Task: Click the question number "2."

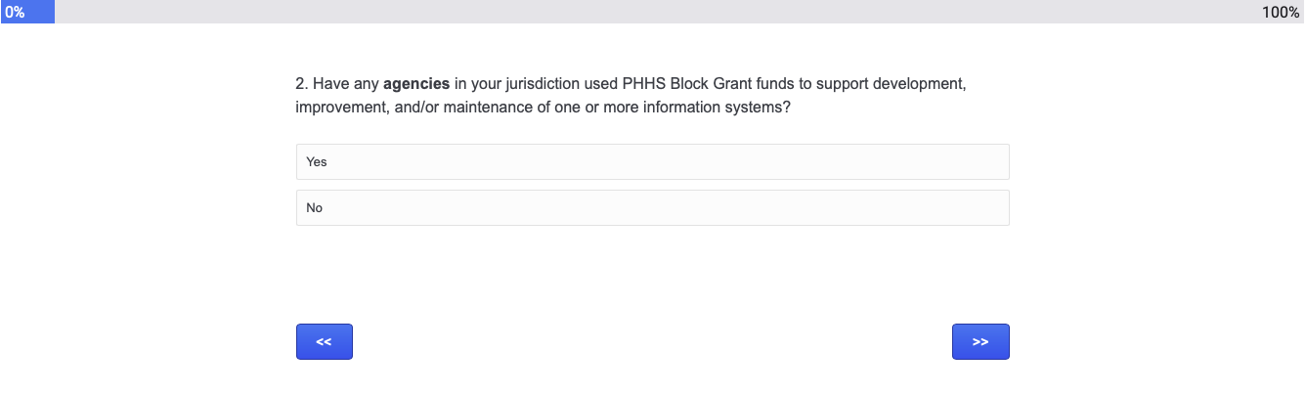Action: (x=302, y=84)
